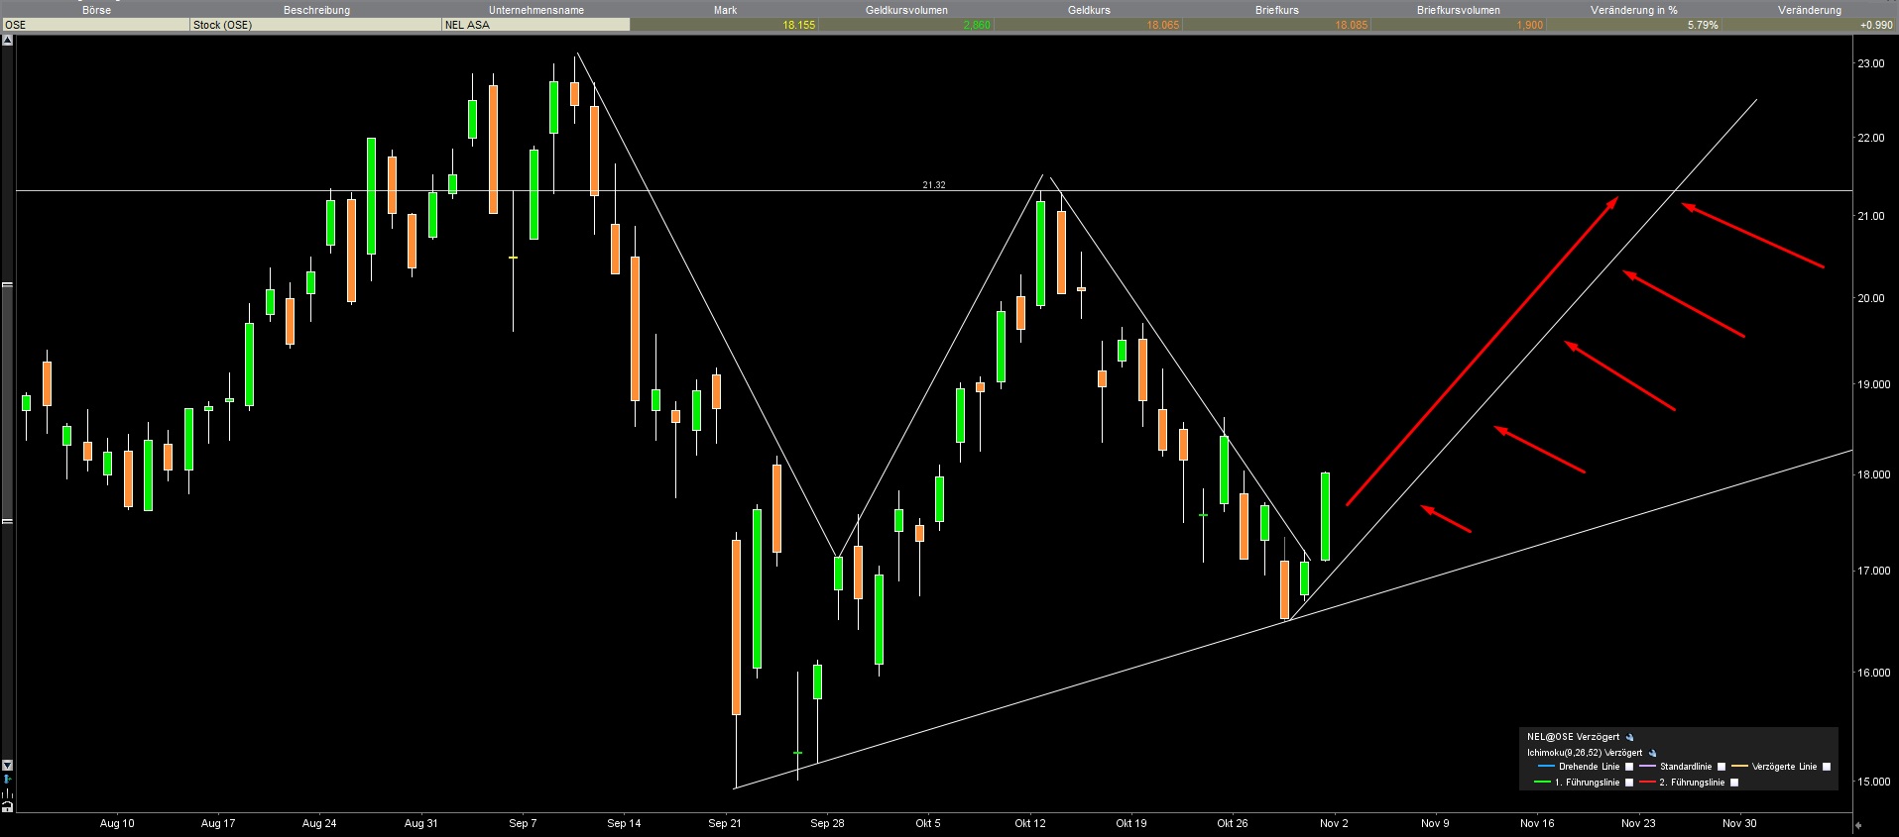Click the red 2. Führungslinie color swatch
Screen dimensions: 1899x837
point(1647,783)
